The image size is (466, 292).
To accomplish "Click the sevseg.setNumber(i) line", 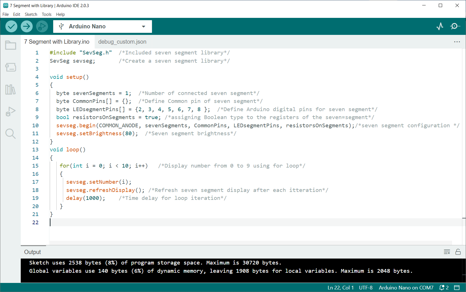I will pyautogui.click(x=99, y=182).
